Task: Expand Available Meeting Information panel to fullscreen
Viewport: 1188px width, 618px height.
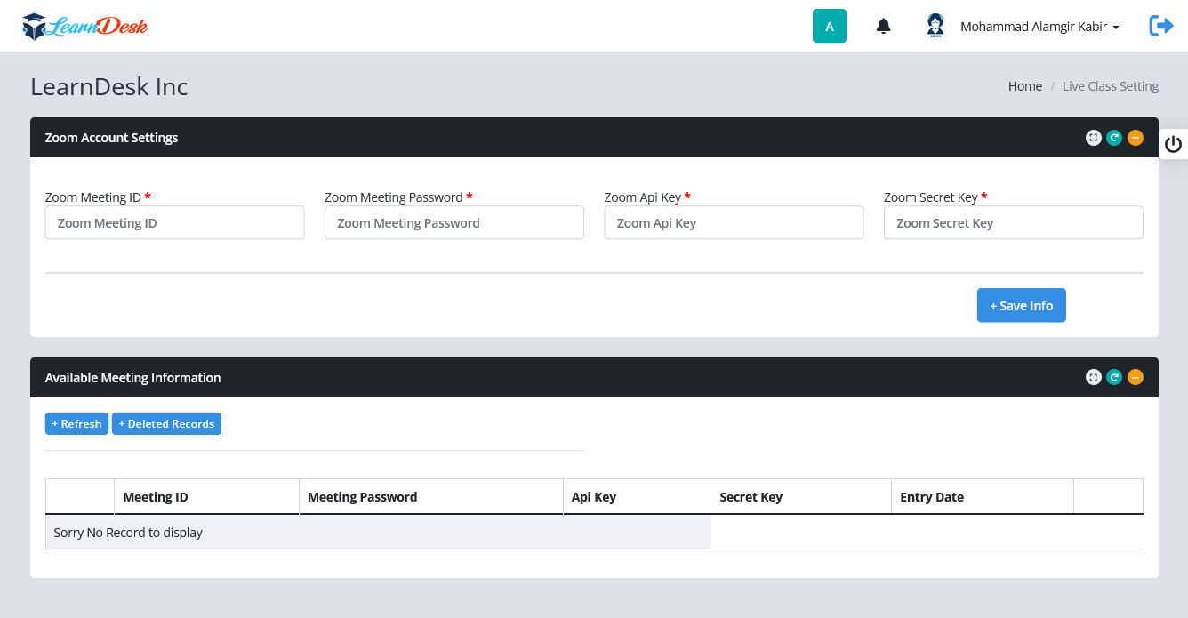Action: 1094,378
